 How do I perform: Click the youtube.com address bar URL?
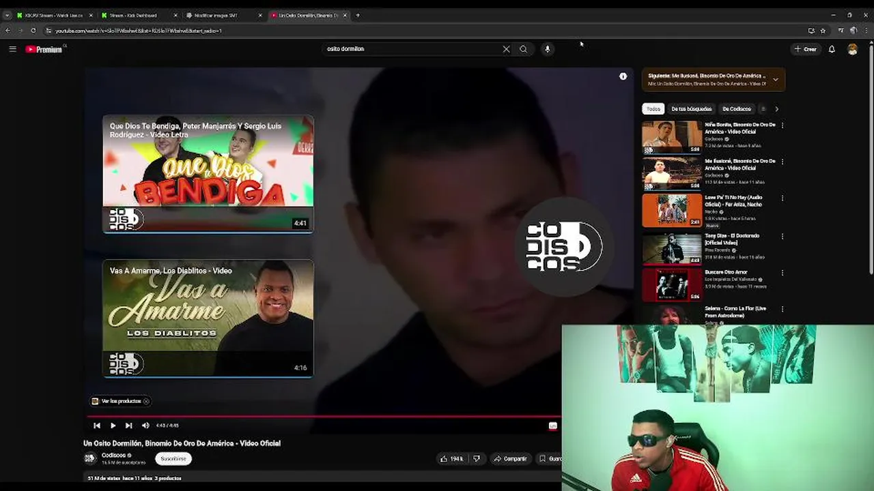139,31
